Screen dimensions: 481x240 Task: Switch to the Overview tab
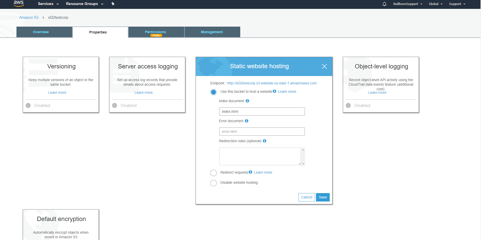point(44,32)
